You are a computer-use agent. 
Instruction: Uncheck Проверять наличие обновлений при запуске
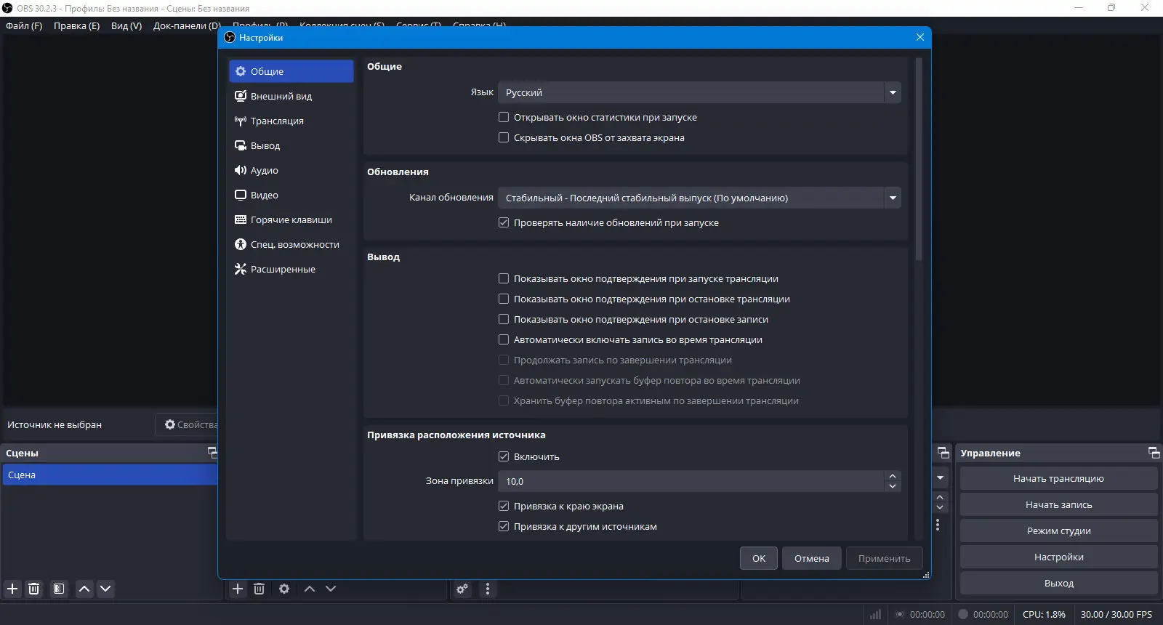click(504, 222)
